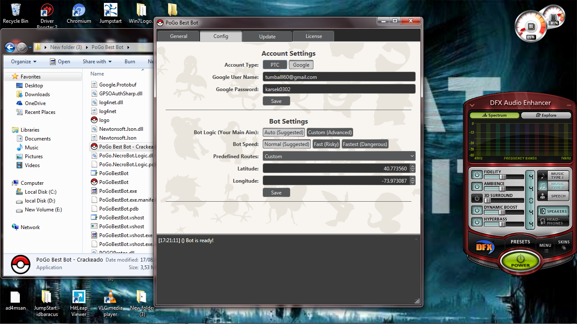Viewport: 577px width, 324px height.
Task: Open the Music library in Explorer
Action: click(27, 148)
